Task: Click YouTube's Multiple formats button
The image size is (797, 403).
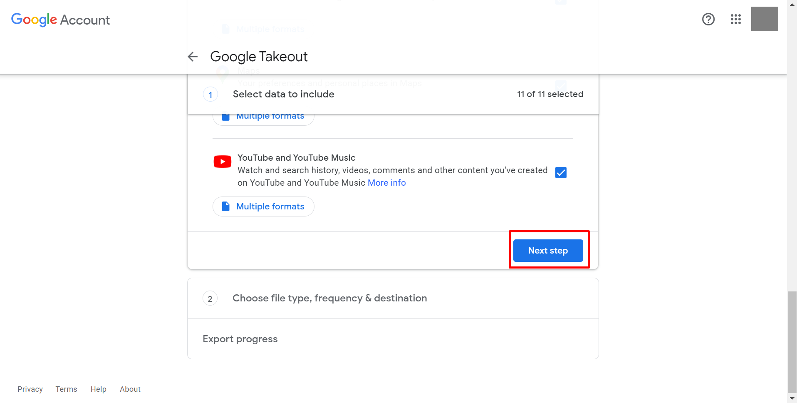Action: tap(263, 206)
